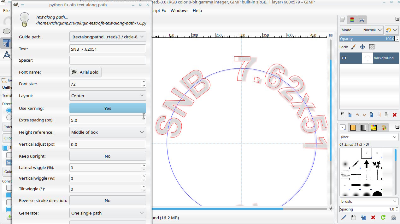400x224 pixels.
Task: Toggle Keep upright No button
Action: point(108,156)
